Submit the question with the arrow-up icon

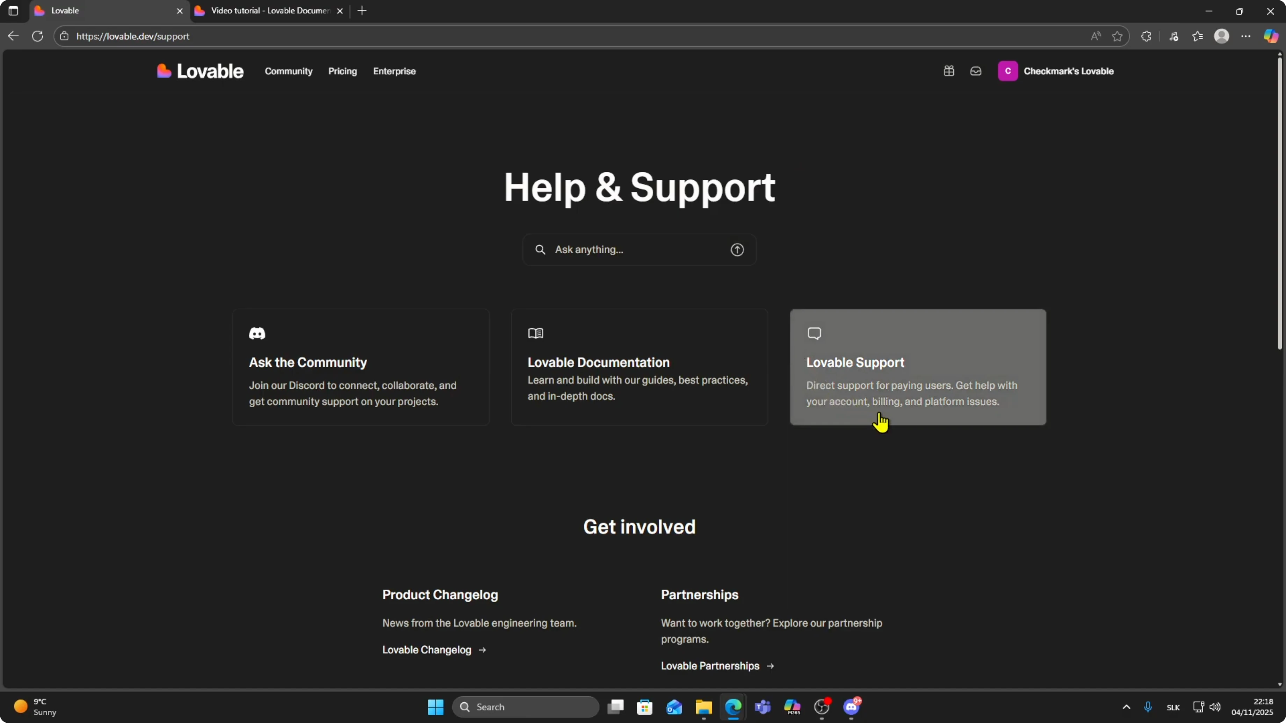point(737,249)
